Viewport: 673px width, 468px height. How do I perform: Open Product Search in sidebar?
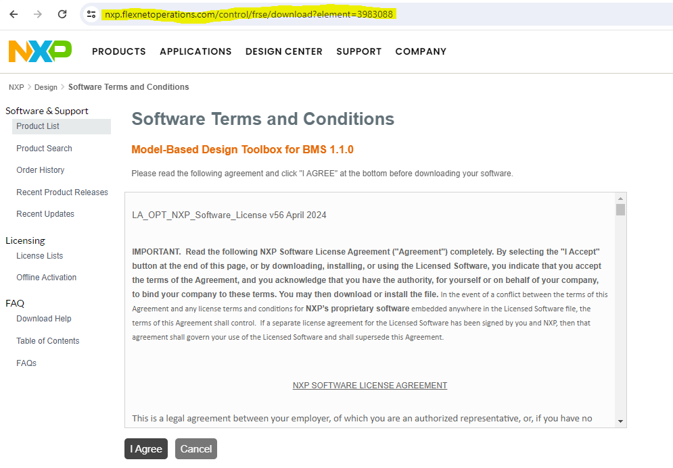44,149
